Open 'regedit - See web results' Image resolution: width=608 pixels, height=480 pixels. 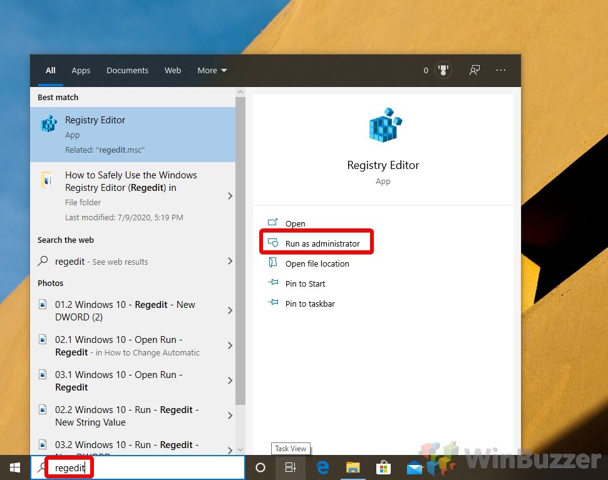point(133,262)
